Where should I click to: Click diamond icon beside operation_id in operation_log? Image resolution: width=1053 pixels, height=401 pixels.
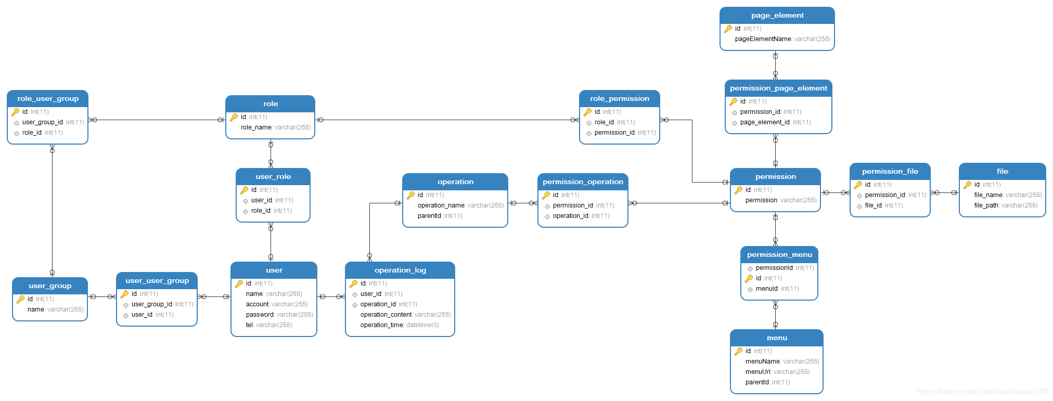(355, 305)
